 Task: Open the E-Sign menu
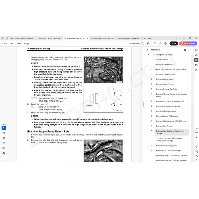(26, 43)
